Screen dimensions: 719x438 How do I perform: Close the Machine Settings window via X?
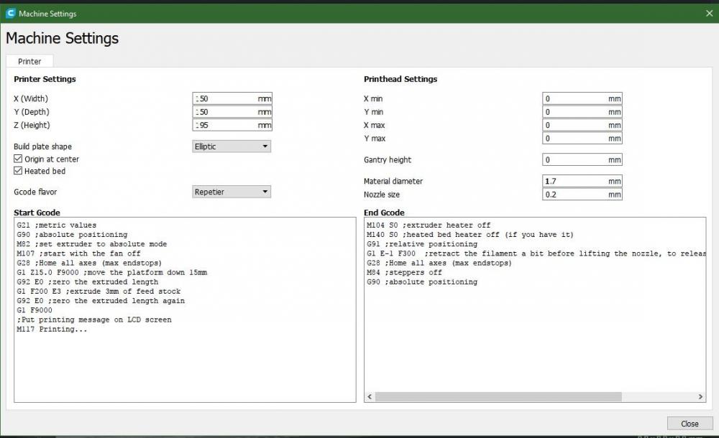pos(710,14)
